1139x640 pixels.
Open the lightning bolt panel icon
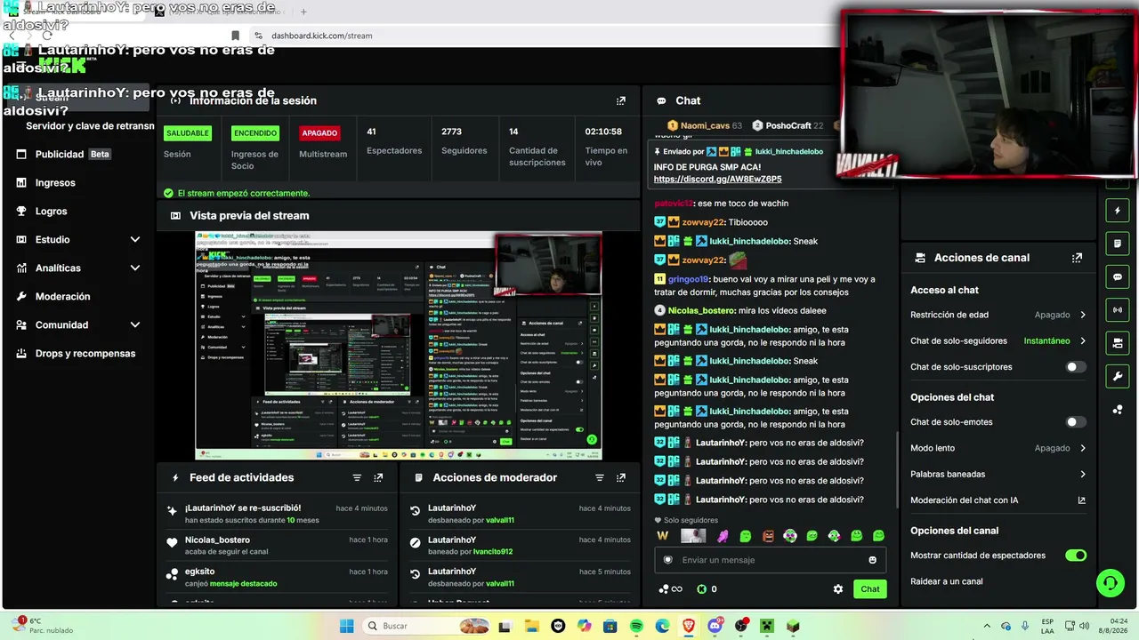[1118, 211]
